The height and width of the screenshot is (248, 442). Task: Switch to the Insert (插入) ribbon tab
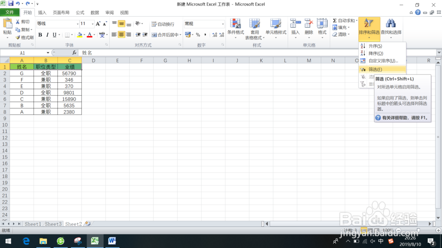tap(42, 13)
